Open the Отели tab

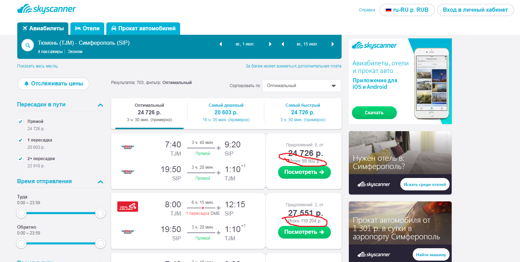87,29
